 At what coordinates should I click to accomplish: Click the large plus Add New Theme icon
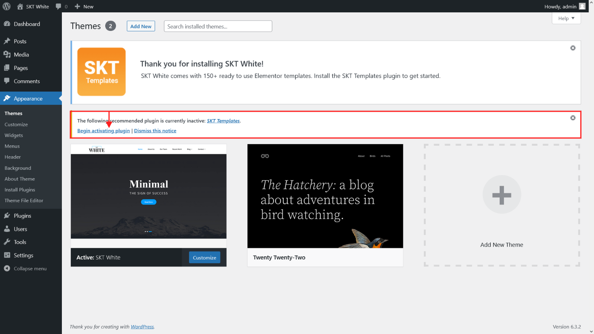[x=502, y=194]
